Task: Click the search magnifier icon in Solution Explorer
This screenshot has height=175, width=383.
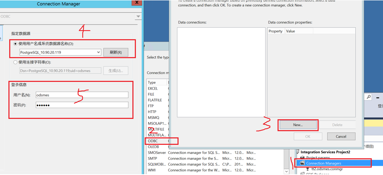Action: pyautogui.click(x=369, y=97)
